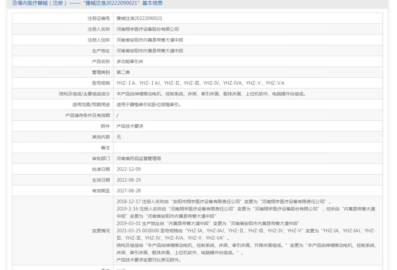
Task: Click the 2019-03-01 production address change entry
Action: pos(208,223)
